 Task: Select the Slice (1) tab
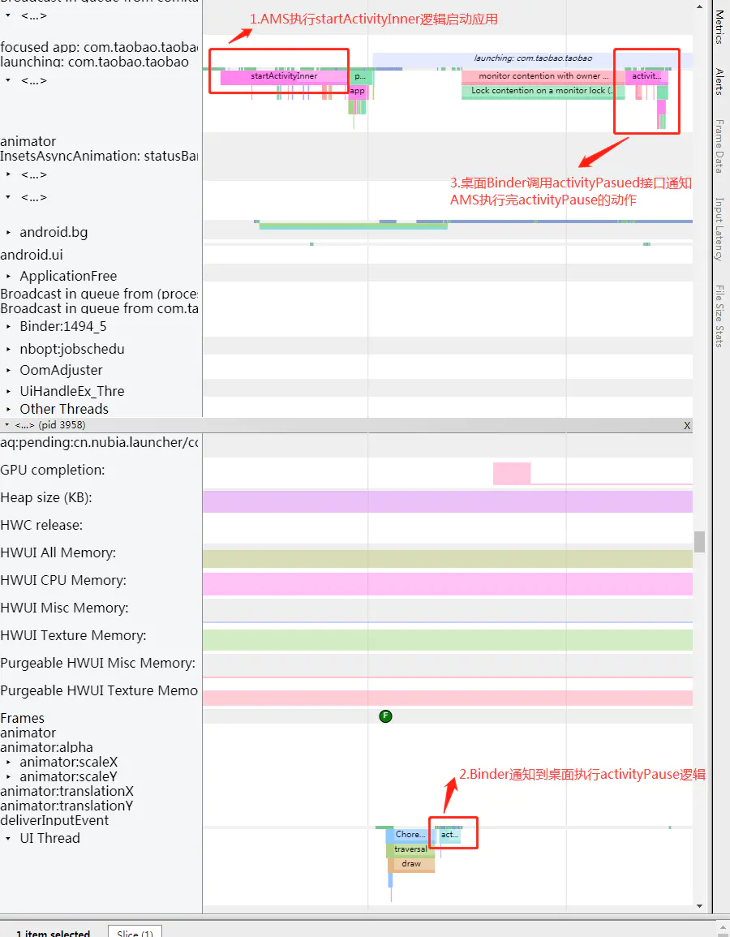point(135,932)
